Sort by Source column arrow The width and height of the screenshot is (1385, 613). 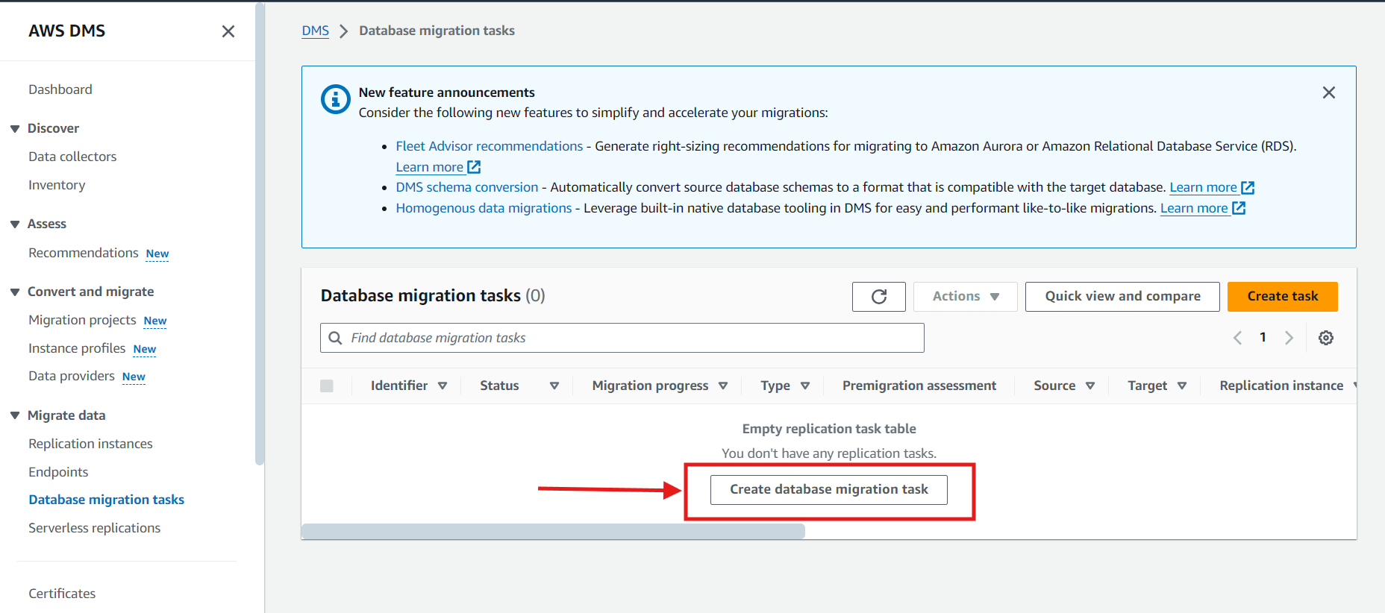(1090, 386)
